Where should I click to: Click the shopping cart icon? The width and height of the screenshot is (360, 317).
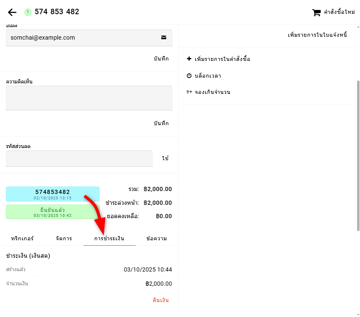tap(316, 13)
